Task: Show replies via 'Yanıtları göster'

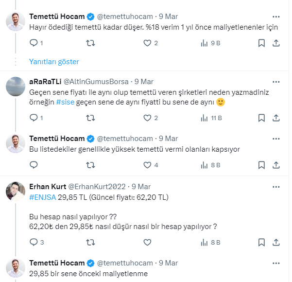Action: 54,62
